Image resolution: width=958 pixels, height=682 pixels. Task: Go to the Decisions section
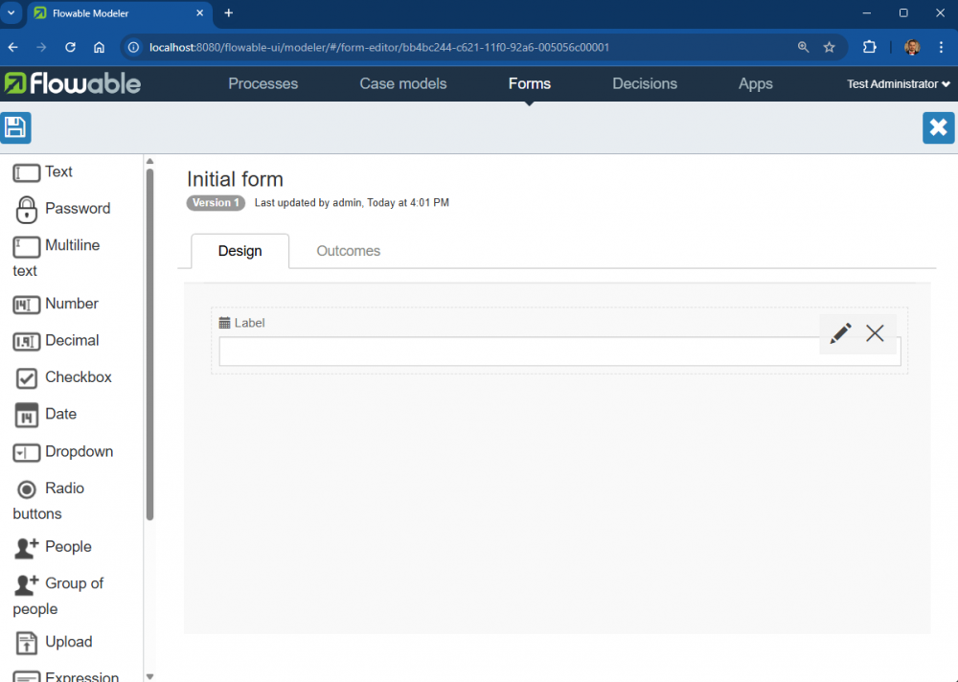(x=644, y=84)
